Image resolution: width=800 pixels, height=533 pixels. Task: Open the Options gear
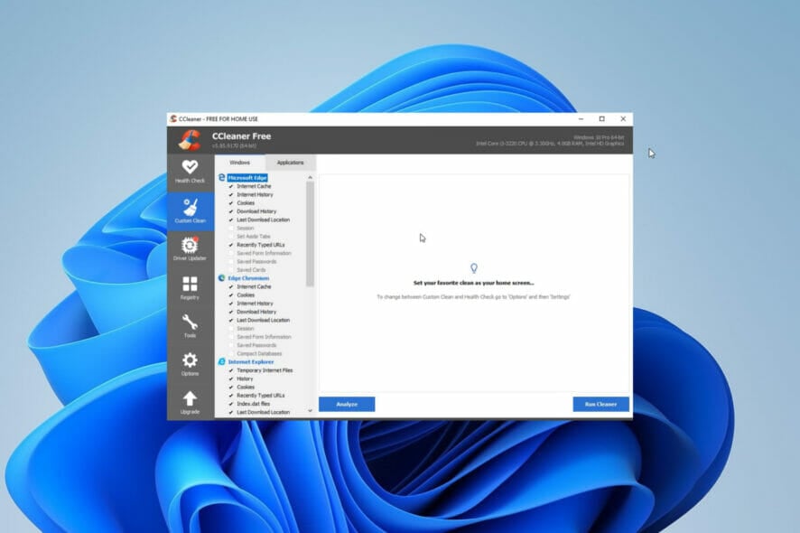tap(190, 364)
